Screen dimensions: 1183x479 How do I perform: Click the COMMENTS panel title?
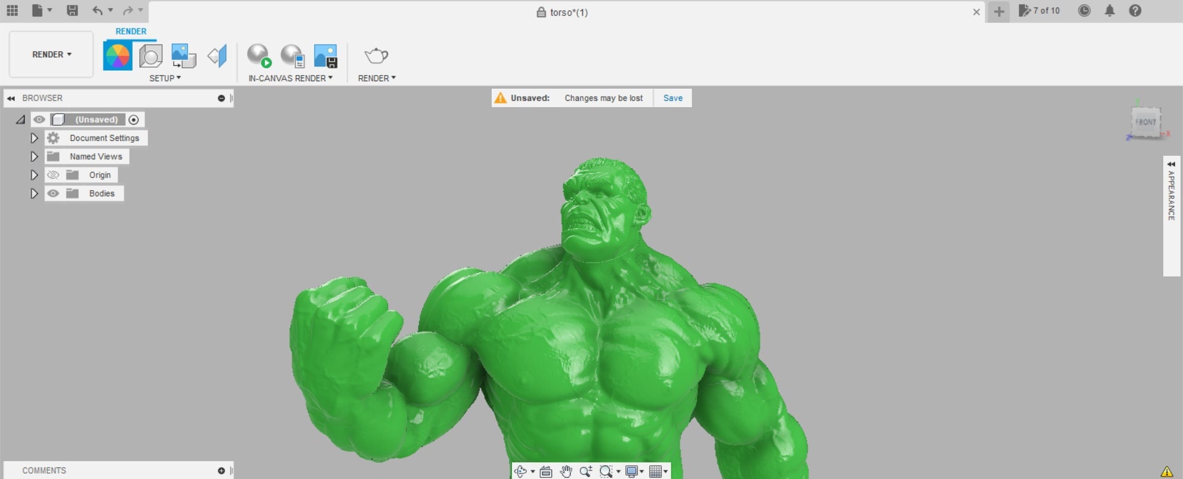pos(44,470)
